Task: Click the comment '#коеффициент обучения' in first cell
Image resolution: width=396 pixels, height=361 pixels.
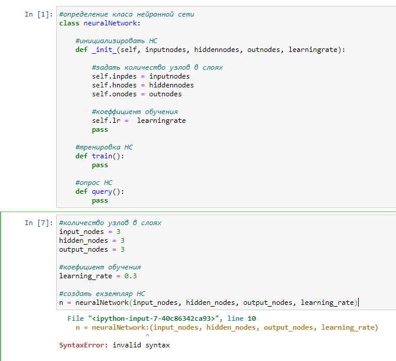Action: [135, 112]
